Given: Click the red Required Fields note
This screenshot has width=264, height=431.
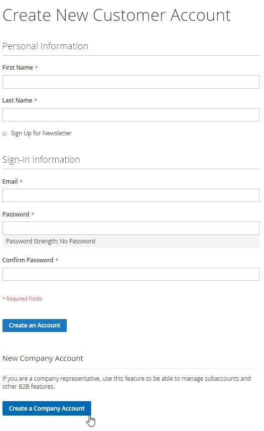Looking at the screenshot, I should (22, 299).
